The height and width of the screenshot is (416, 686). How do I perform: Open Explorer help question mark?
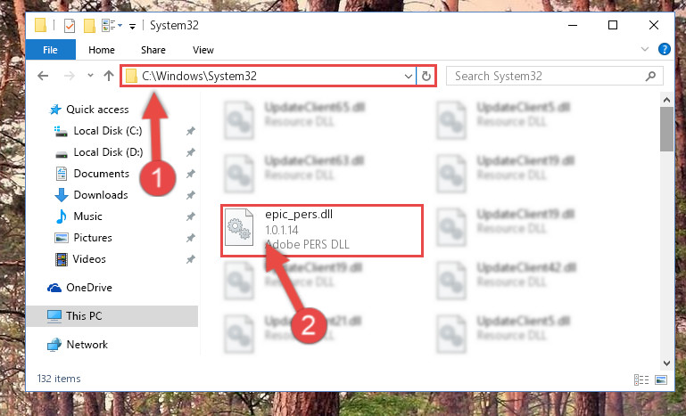664,49
